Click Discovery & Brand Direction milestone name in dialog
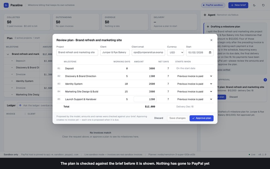The image size is (270, 169). click(81, 76)
